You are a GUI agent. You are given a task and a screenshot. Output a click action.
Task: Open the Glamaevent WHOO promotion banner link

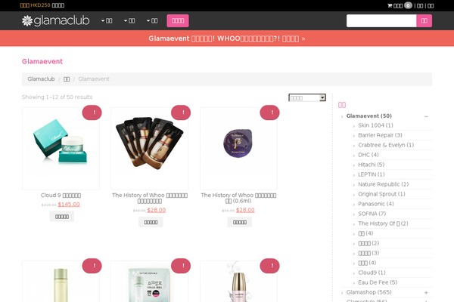[227, 39]
